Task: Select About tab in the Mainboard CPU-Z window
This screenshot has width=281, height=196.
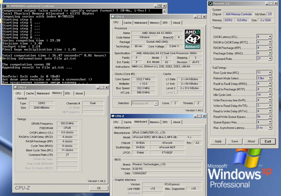Action: (176, 122)
